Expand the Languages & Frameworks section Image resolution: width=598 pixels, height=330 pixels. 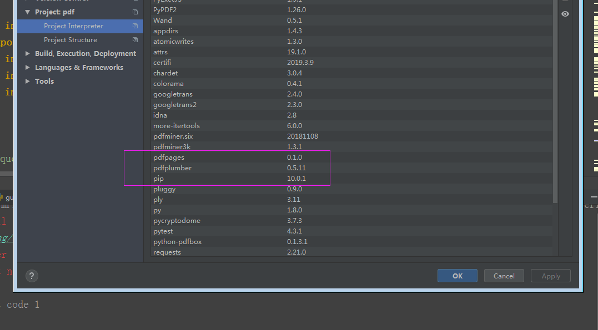(27, 67)
